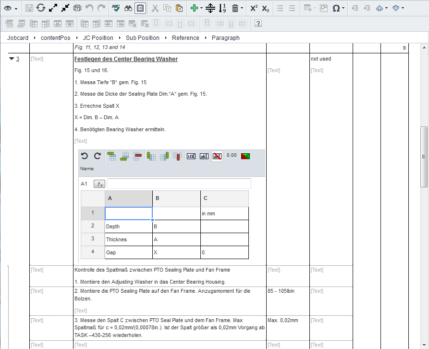
Task: Click the print icon
Action: [77, 8]
